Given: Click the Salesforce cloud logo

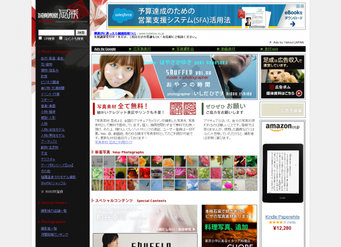Looking at the screenshot, I should point(123,15).
